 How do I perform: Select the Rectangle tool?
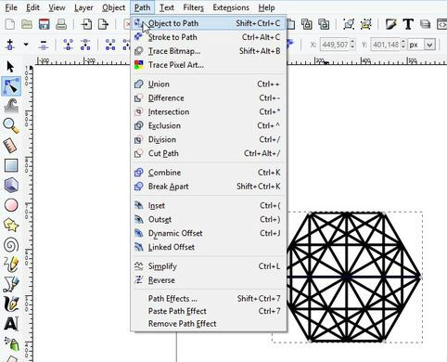(11, 165)
